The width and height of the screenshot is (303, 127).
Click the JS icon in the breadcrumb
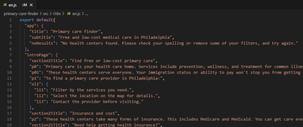pyautogui.click(x=69, y=14)
